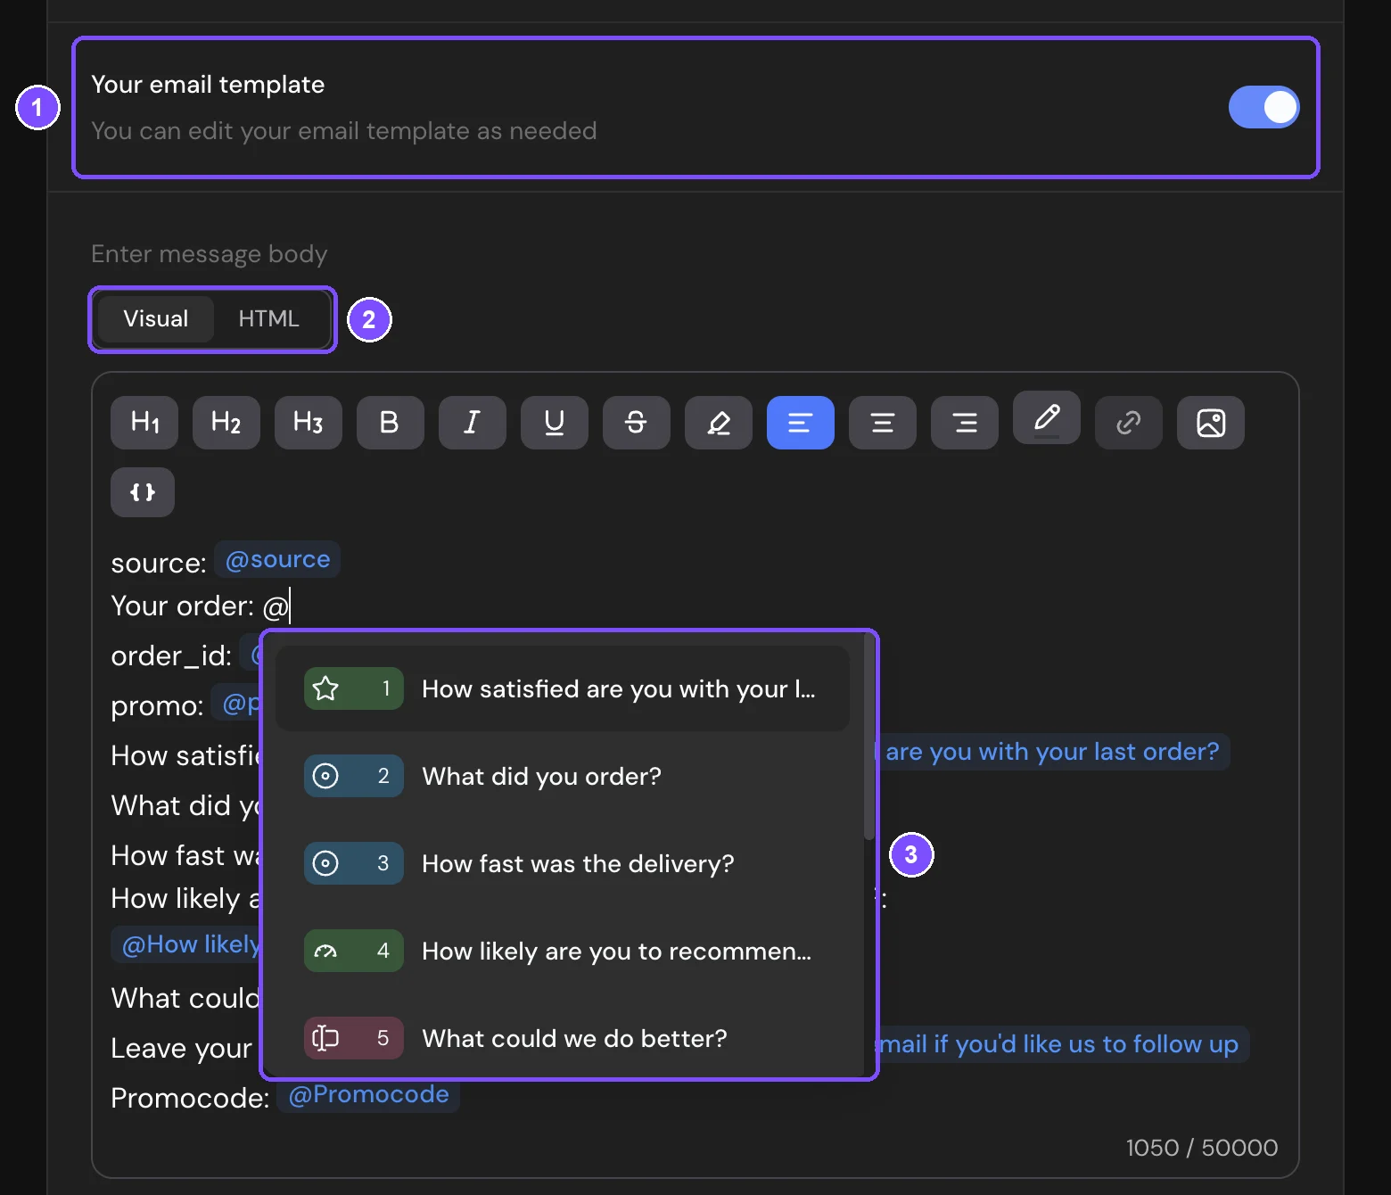Apply Heading 2 formatting
This screenshot has width=1391, height=1195.
point(226,423)
